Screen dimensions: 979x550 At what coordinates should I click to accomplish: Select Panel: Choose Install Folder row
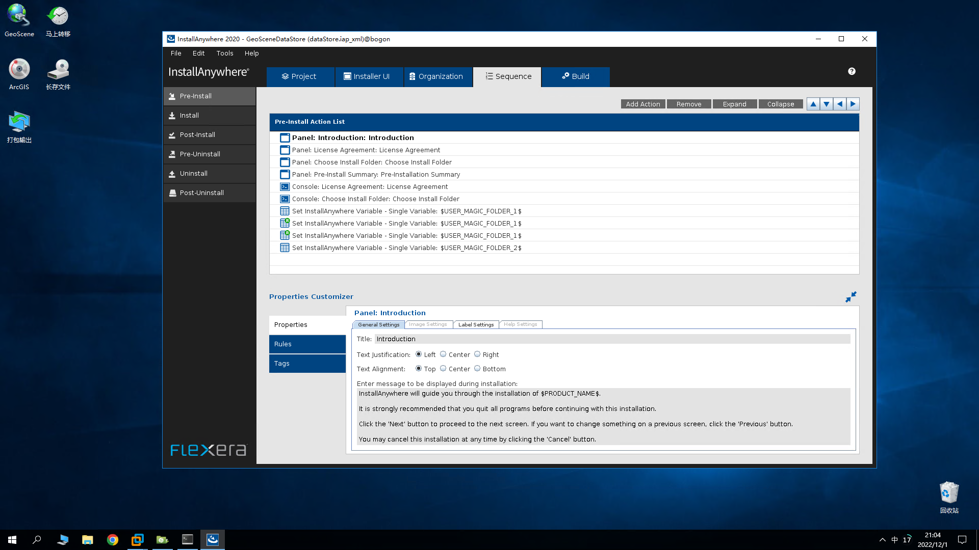click(x=564, y=162)
